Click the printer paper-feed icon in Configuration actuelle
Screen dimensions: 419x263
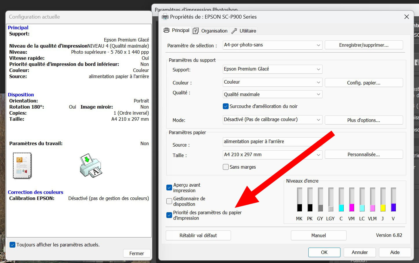coord(91,165)
